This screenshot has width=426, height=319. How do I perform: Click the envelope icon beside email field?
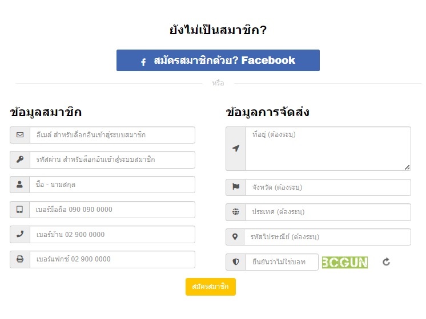[20, 135]
